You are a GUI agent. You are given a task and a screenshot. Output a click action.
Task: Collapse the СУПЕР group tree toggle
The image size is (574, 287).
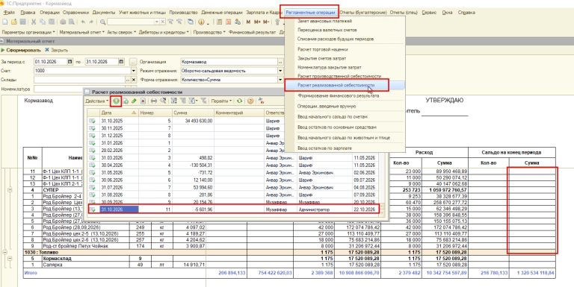click(x=10, y=190)
